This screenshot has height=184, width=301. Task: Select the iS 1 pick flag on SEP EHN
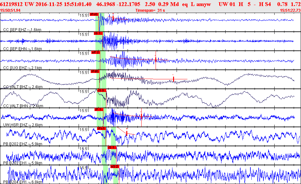[97, 33]
